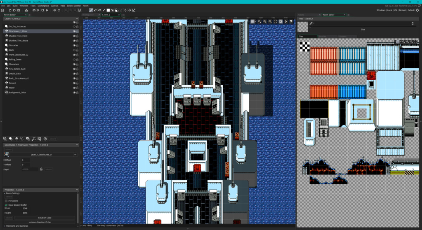422x230 pixels.
Task: Start debugging with the bug icon
Action: (x=34, y=10)
